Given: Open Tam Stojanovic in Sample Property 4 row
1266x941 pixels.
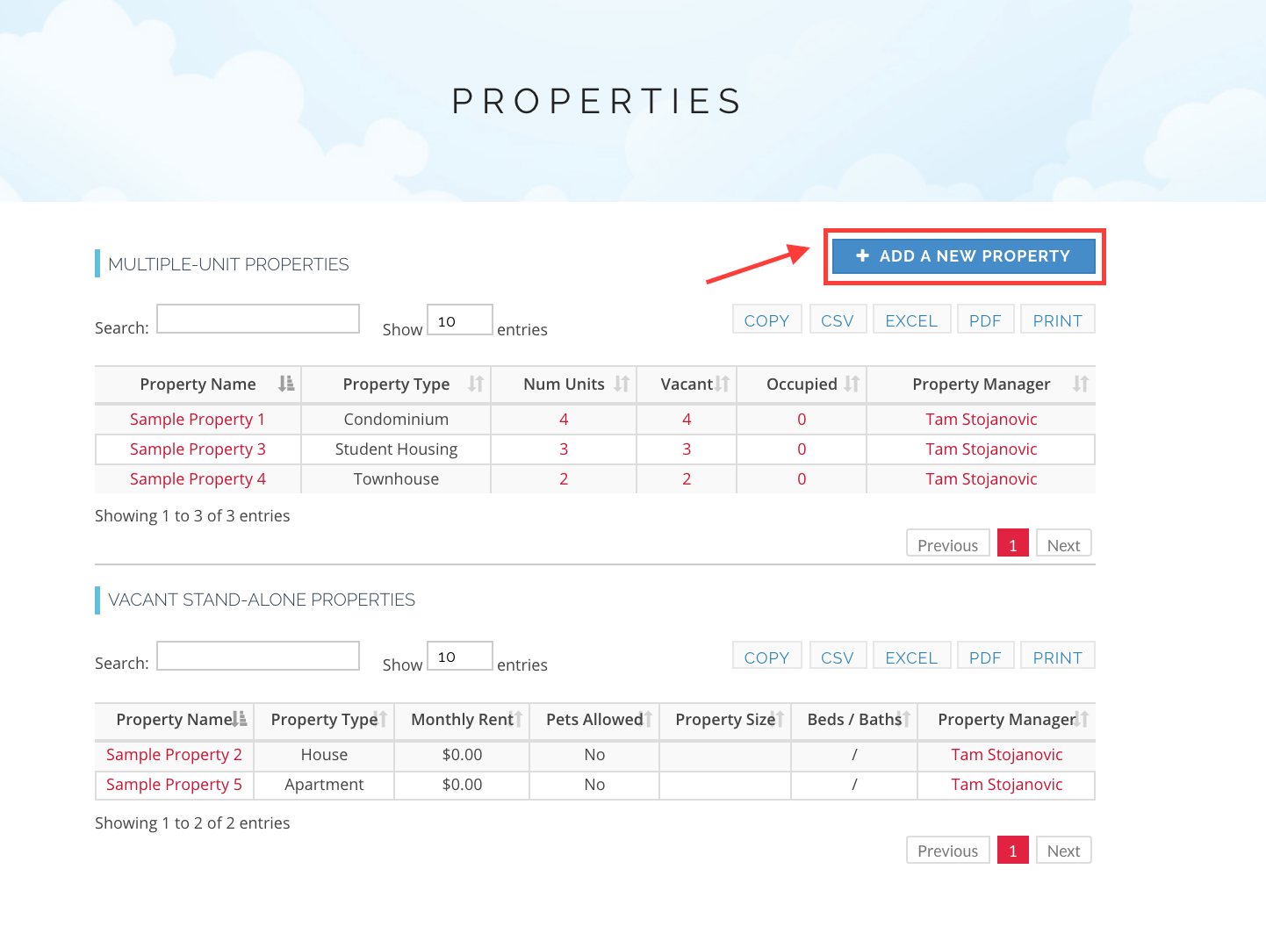Looking at the screenshot, I should point(981,479).
